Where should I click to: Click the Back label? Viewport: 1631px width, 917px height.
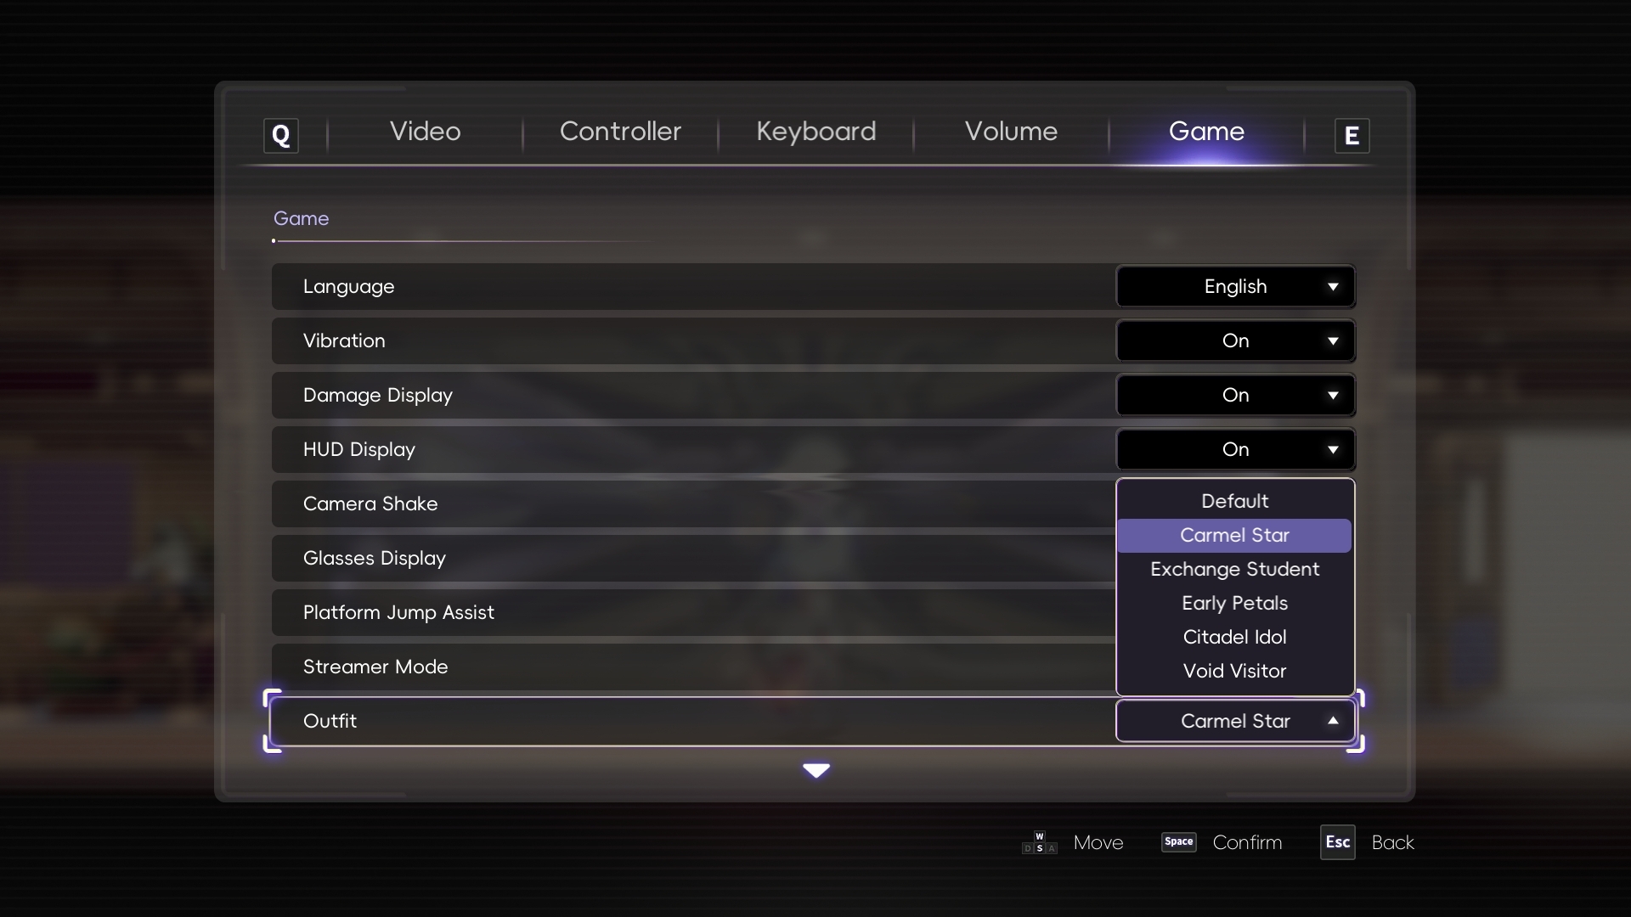[x=1392, y=842]
